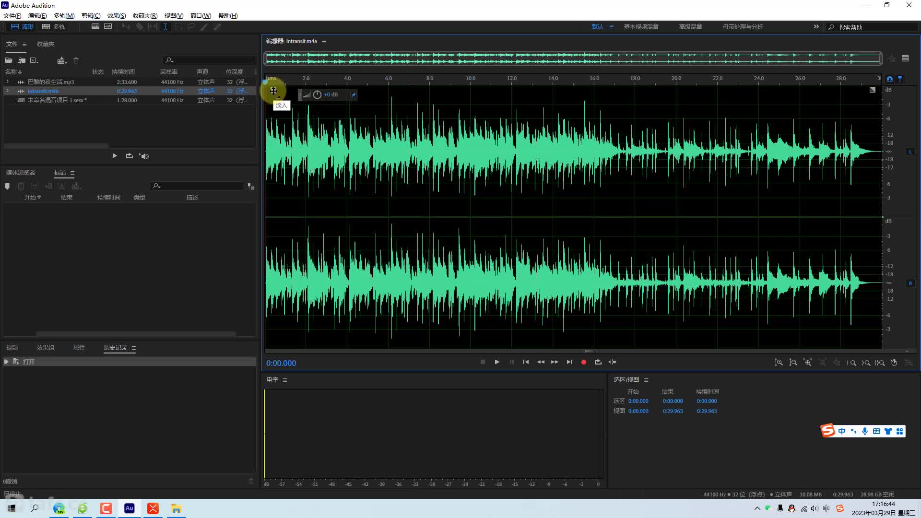Move playhead to previous marker
The height and width of the screenshot is (518, 921).
526,362
